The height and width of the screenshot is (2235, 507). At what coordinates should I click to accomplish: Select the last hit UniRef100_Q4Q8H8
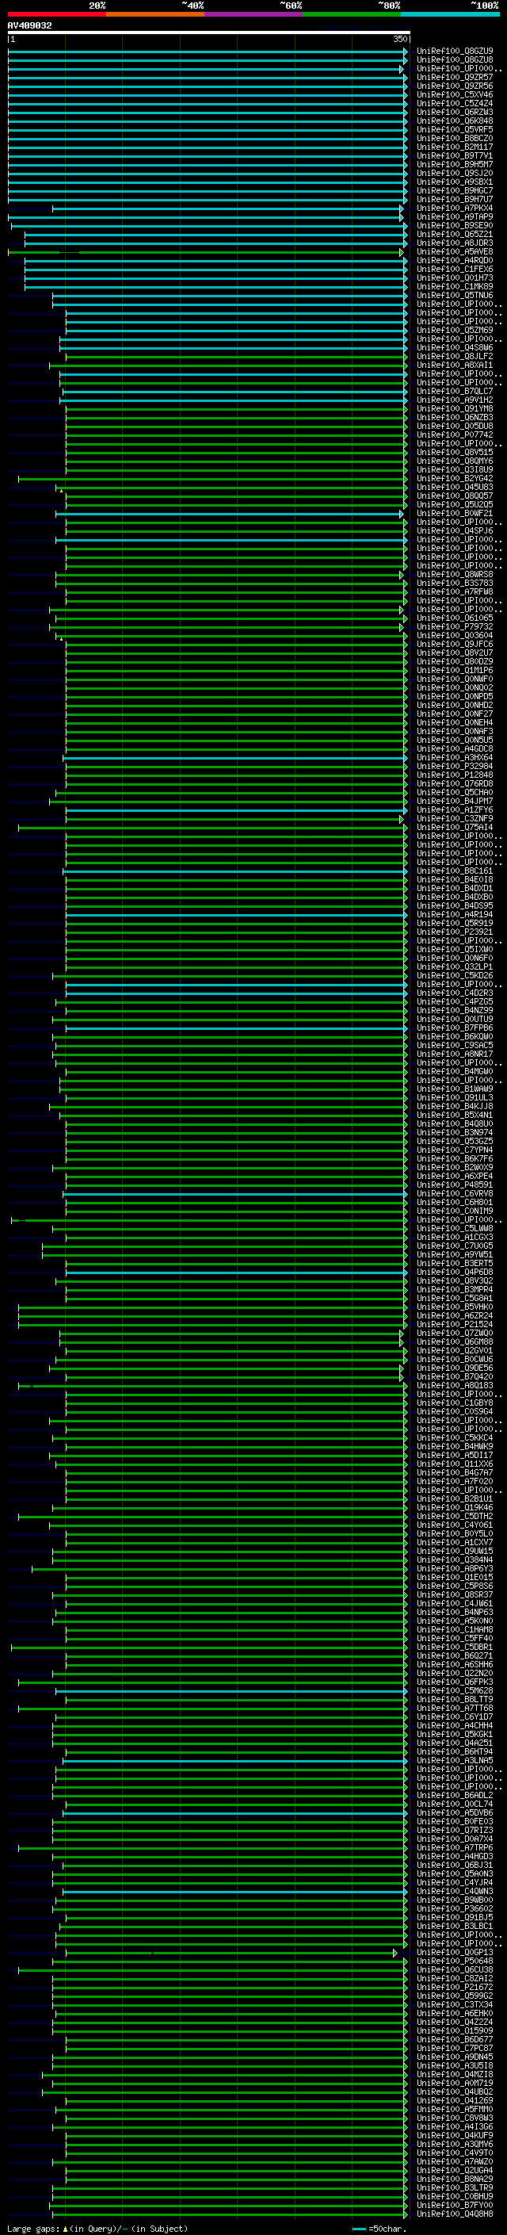(x=454, y=2214)
